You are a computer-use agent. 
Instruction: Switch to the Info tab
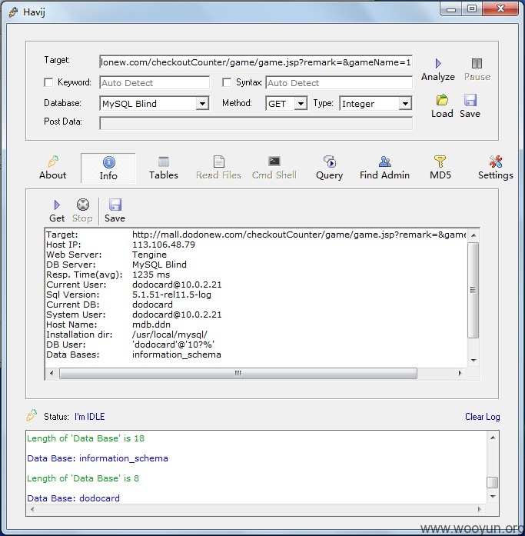108,168
